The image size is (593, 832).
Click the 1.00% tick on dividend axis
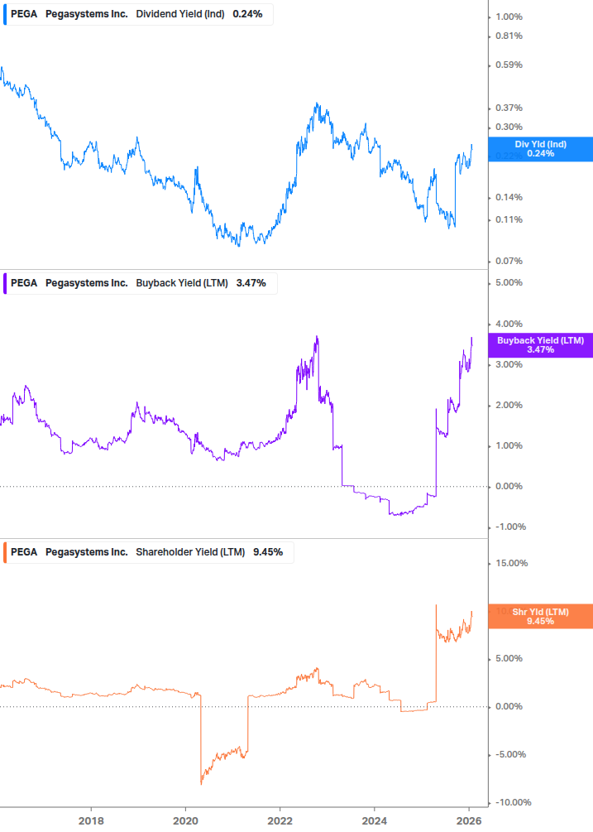(509, 17)
